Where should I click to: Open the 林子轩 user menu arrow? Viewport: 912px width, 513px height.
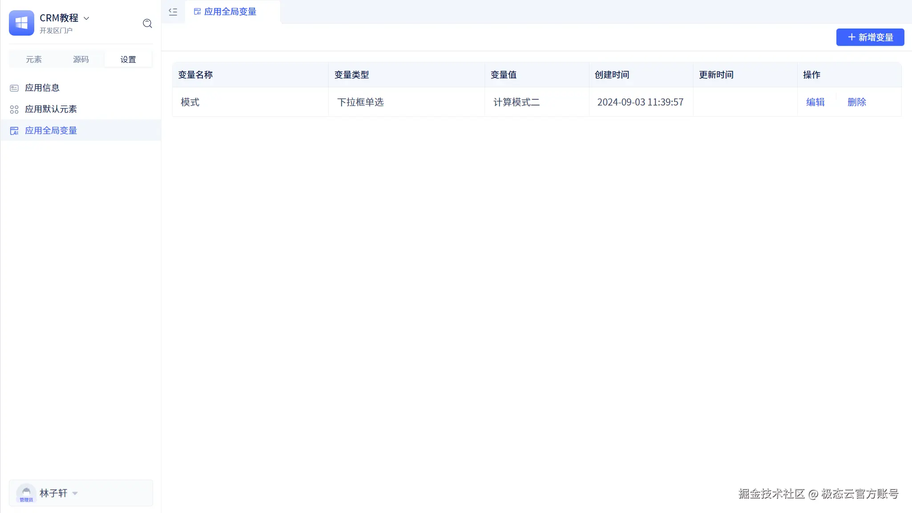click(75, 493)
